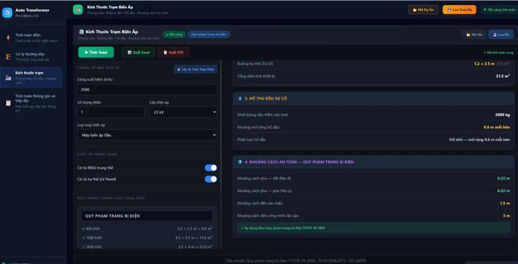
Task: Click the clipboard icon beside Tính toán thông gió
Action: point(8,103)
